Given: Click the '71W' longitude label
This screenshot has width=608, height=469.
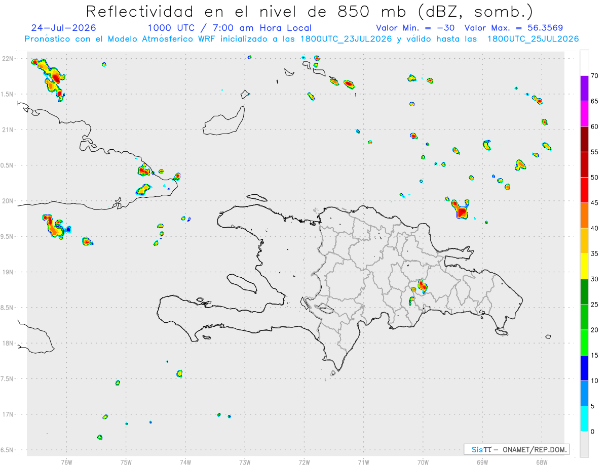Looking at the screenshot, I should tap(363, 462).
